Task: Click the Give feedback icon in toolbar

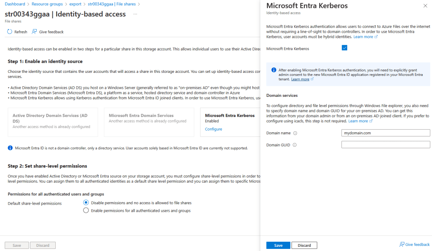Action: point(35,32)
